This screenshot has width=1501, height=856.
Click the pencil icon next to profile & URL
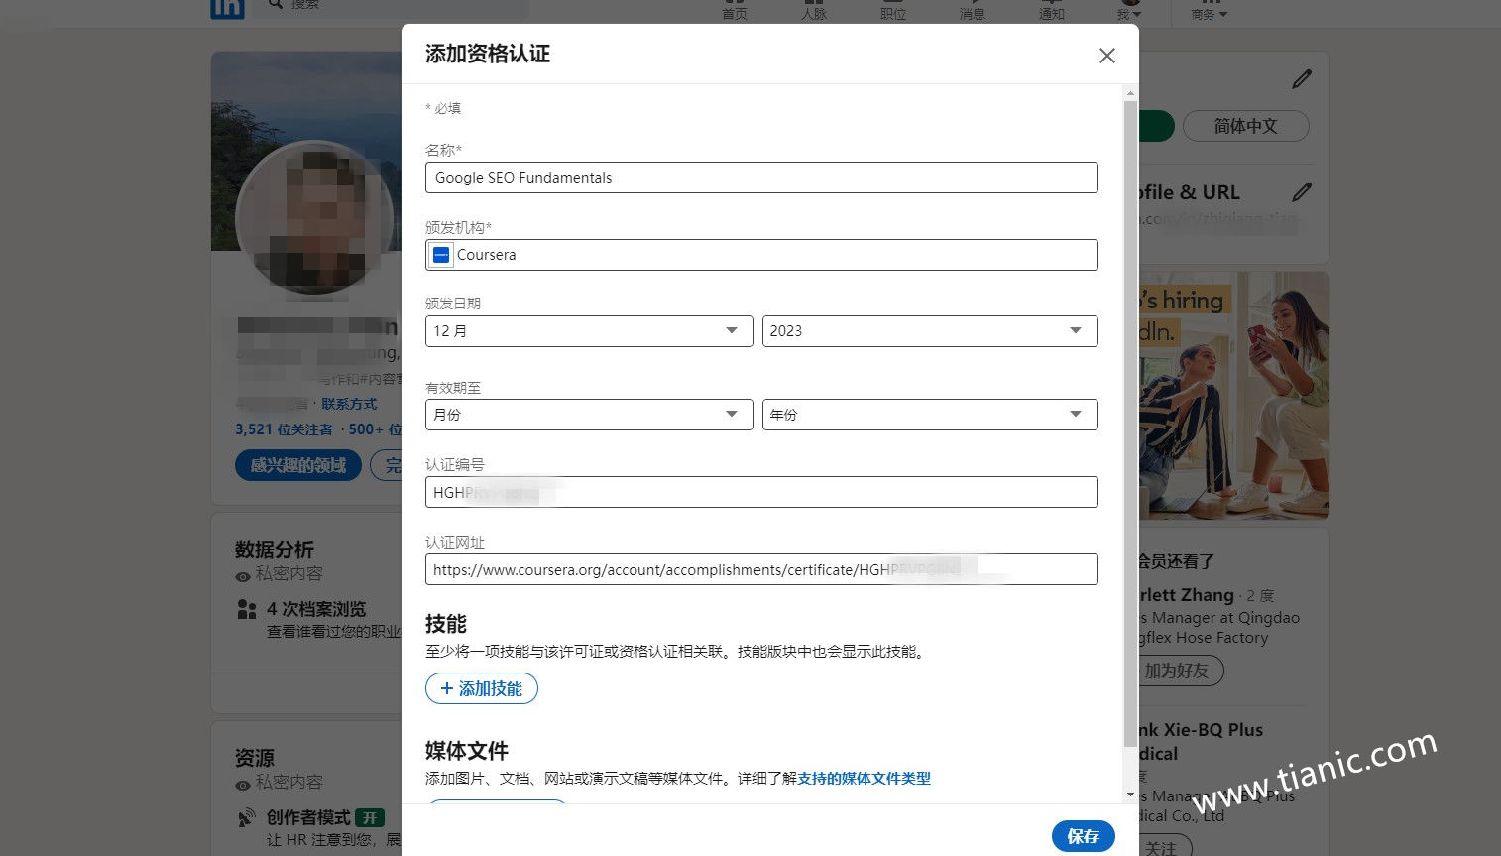1302,191
